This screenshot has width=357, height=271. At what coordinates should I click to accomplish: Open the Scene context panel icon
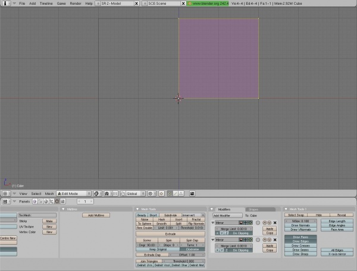(x=62, y=201)
